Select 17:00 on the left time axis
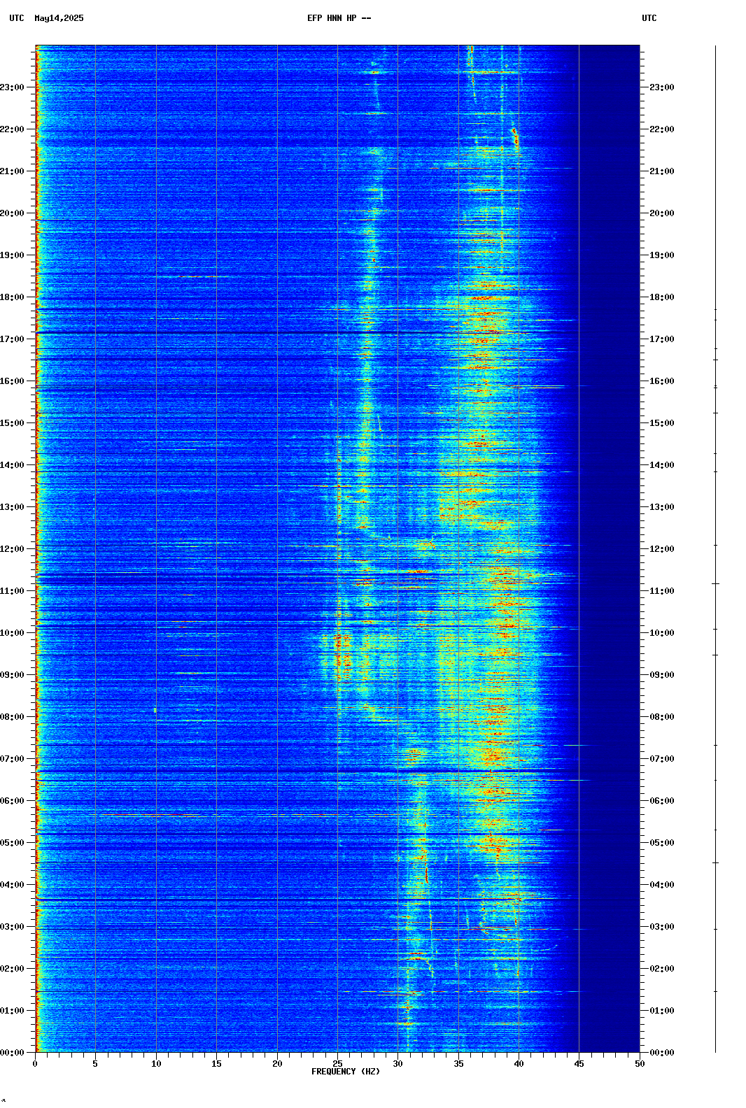 (12, 339)
